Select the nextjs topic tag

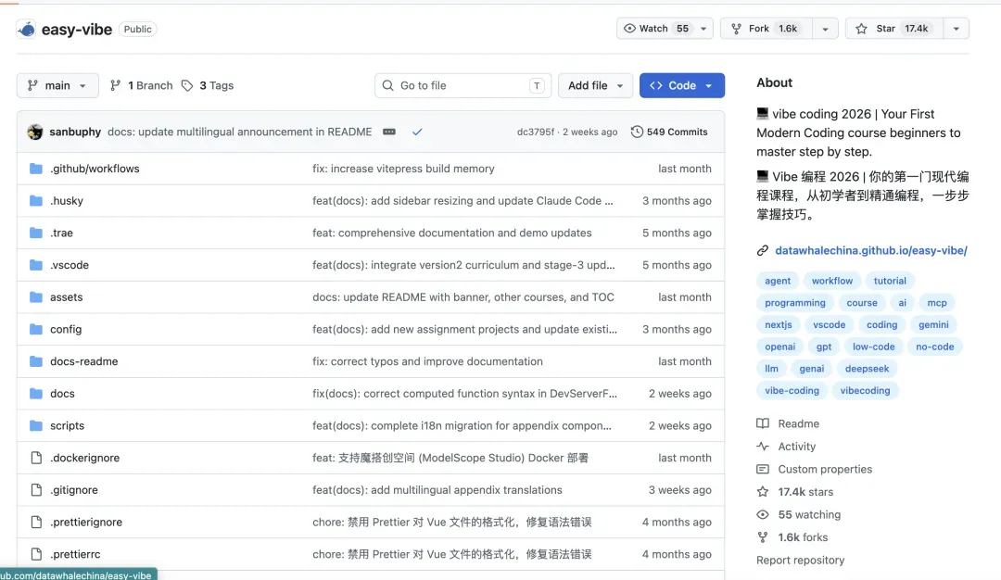[x=779, y=325]
